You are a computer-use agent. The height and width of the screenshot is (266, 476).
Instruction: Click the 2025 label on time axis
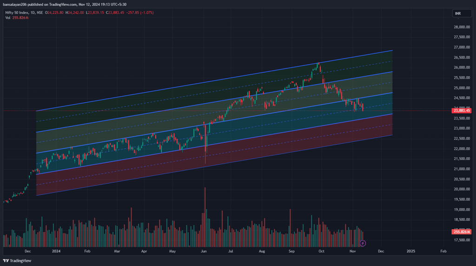[x=411, y=251]
